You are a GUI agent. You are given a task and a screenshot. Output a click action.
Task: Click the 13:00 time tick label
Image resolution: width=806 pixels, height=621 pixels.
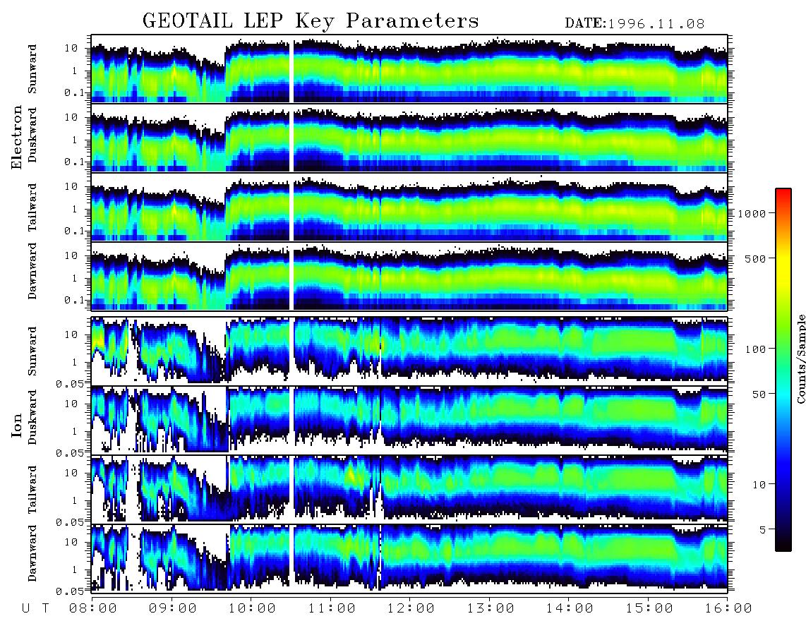pos(491,609)
